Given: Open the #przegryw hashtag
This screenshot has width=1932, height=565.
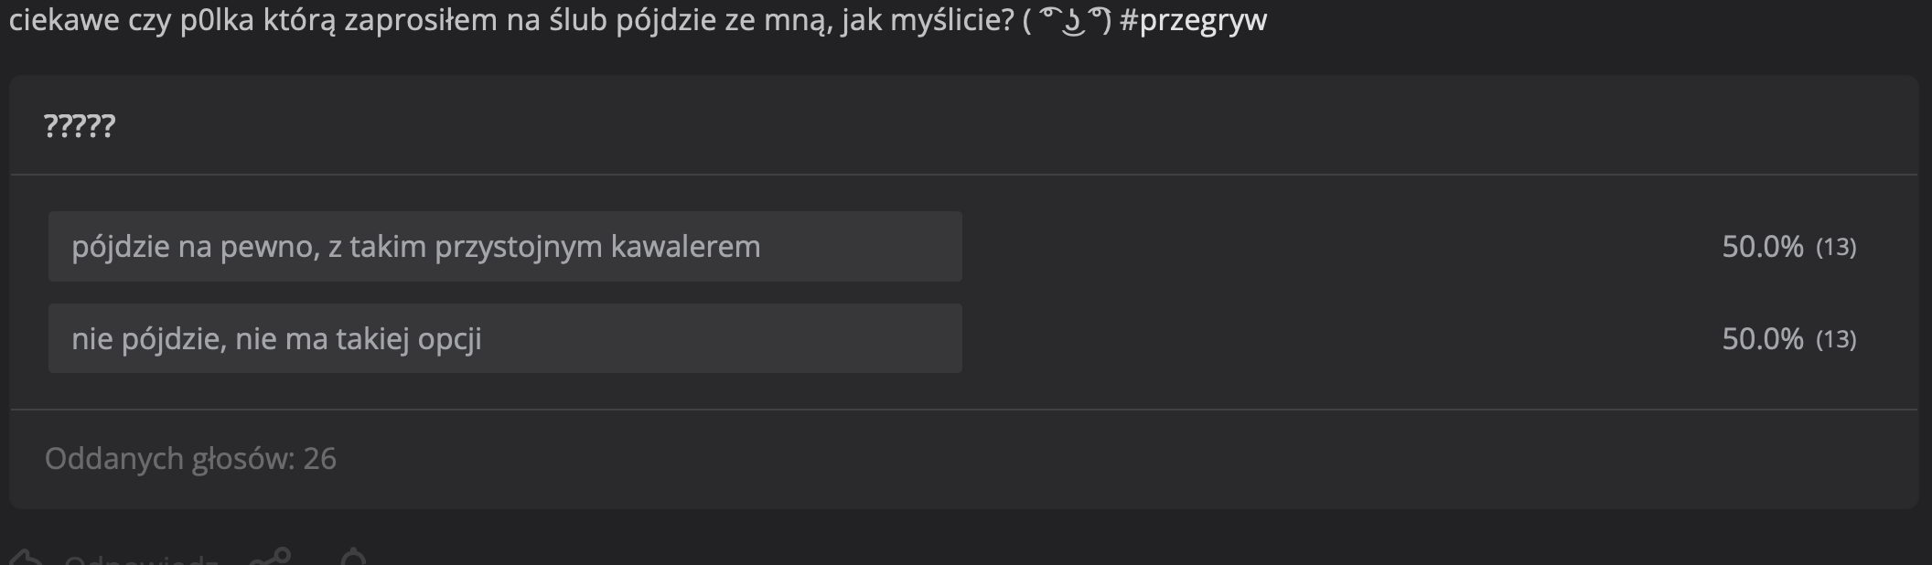Looking at the screenshot, I should [x=1193, y=20].
